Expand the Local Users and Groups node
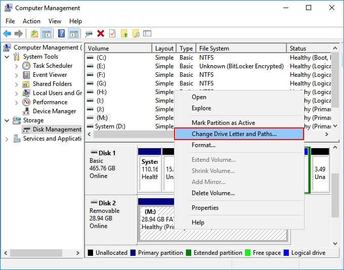The image size is (344, 270). tap(17, 93)
